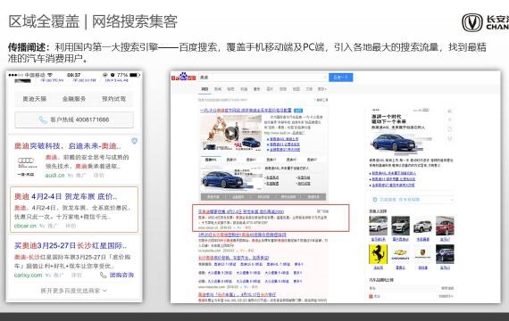The width and height of the screenshot is (509, 321).
Task: Tap the 预约试驾 tab on mobile
Action: (113, 99)
